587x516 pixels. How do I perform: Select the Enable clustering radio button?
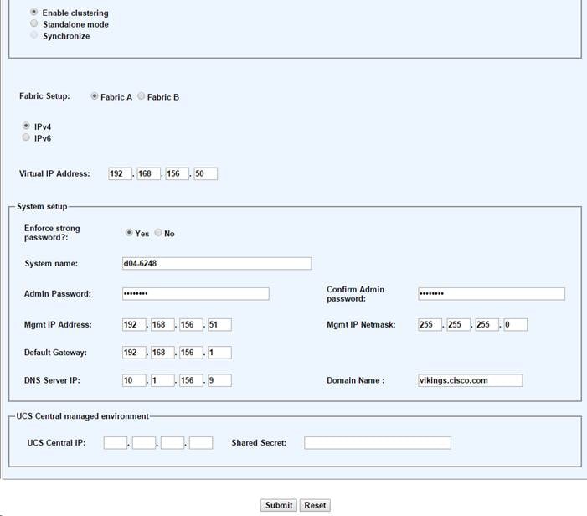[x=33, y=12]
